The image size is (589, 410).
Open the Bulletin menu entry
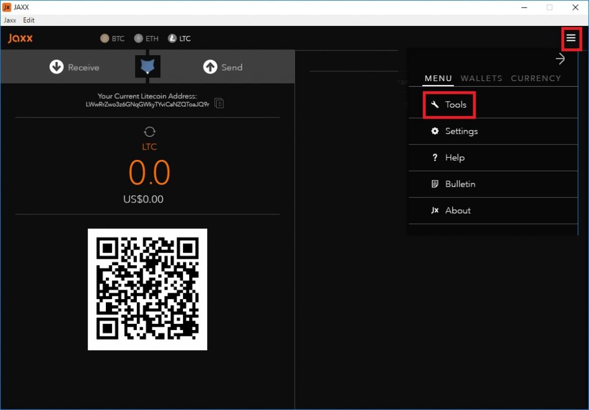pyautogui.click(x=493, y=184)
